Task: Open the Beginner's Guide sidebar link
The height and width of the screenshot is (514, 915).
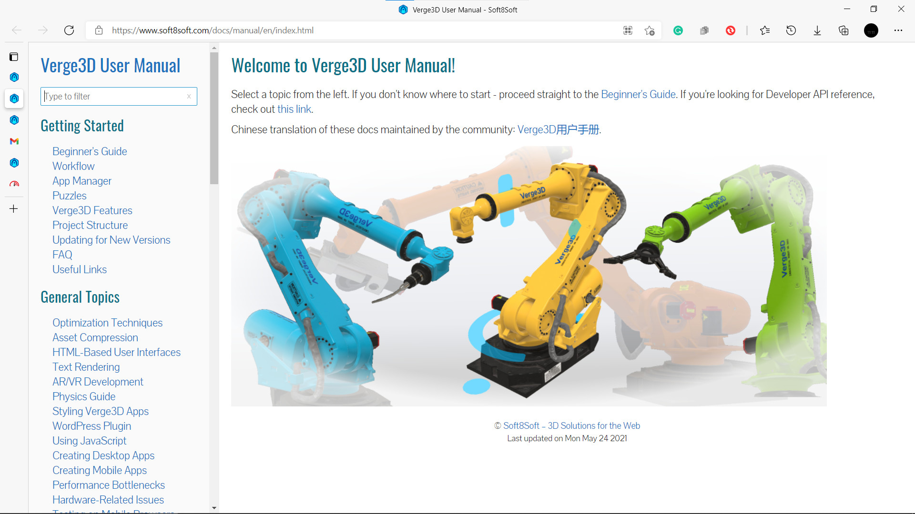Action: tap(90, 151)
